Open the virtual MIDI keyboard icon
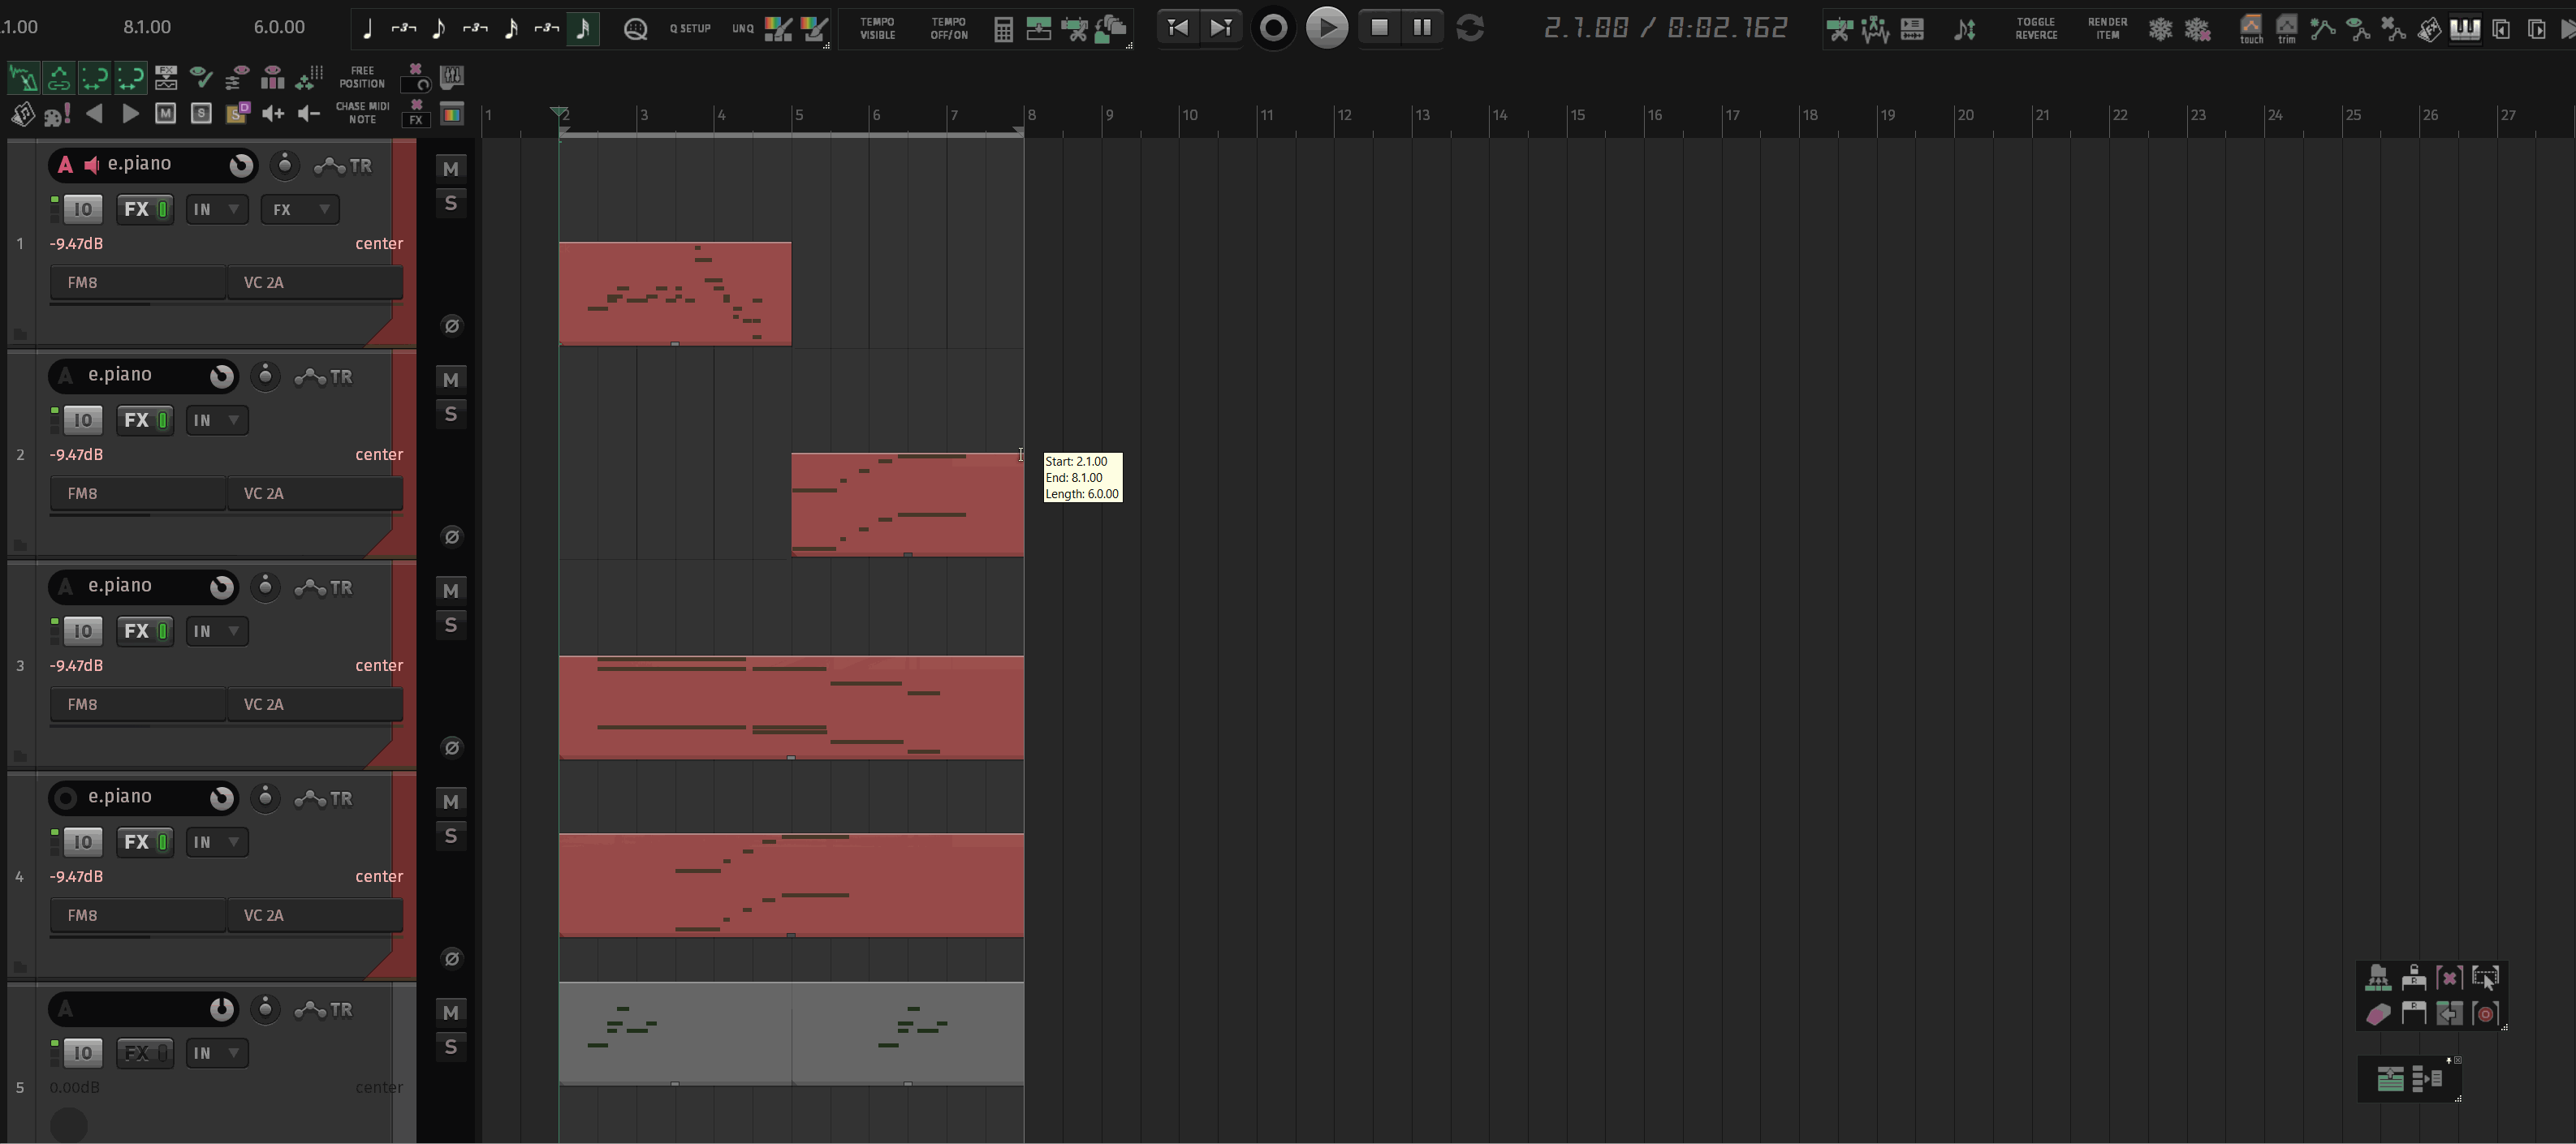This screenshot has width=2576, height=1144. click(x=2464, y=29)
